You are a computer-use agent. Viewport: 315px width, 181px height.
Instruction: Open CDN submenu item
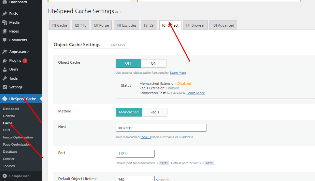[7, 130]
